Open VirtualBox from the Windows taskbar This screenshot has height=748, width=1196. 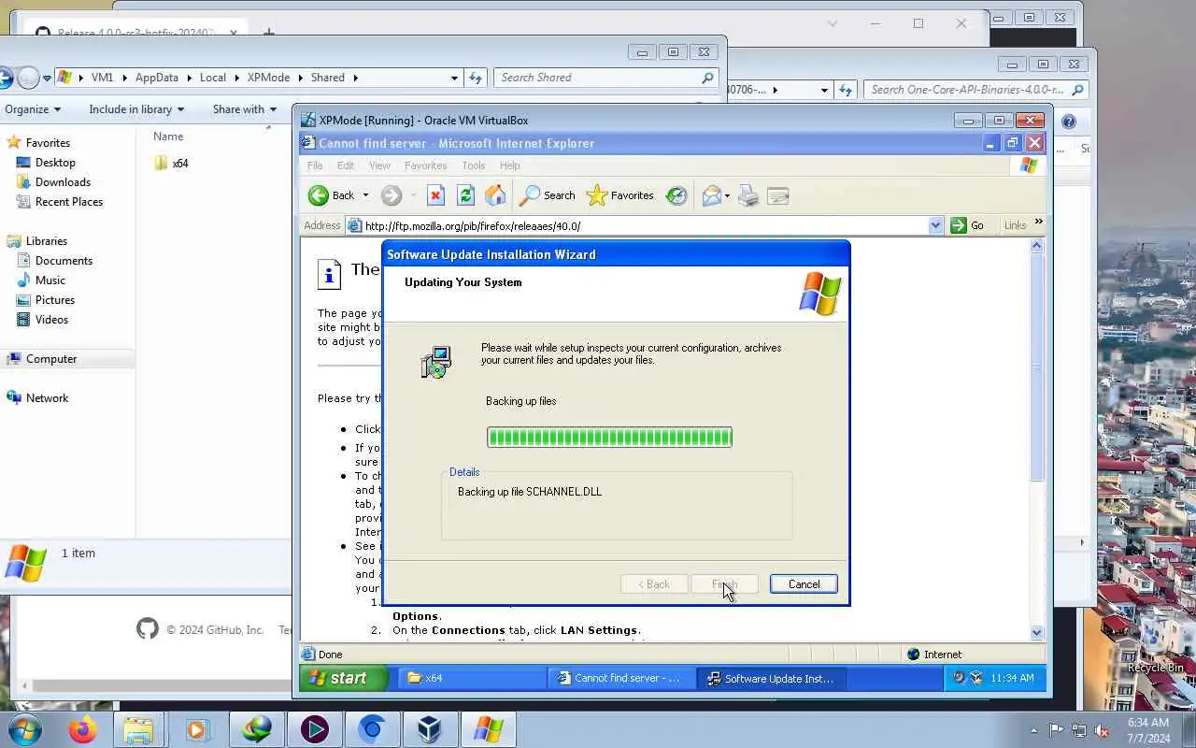pos(430,729)
